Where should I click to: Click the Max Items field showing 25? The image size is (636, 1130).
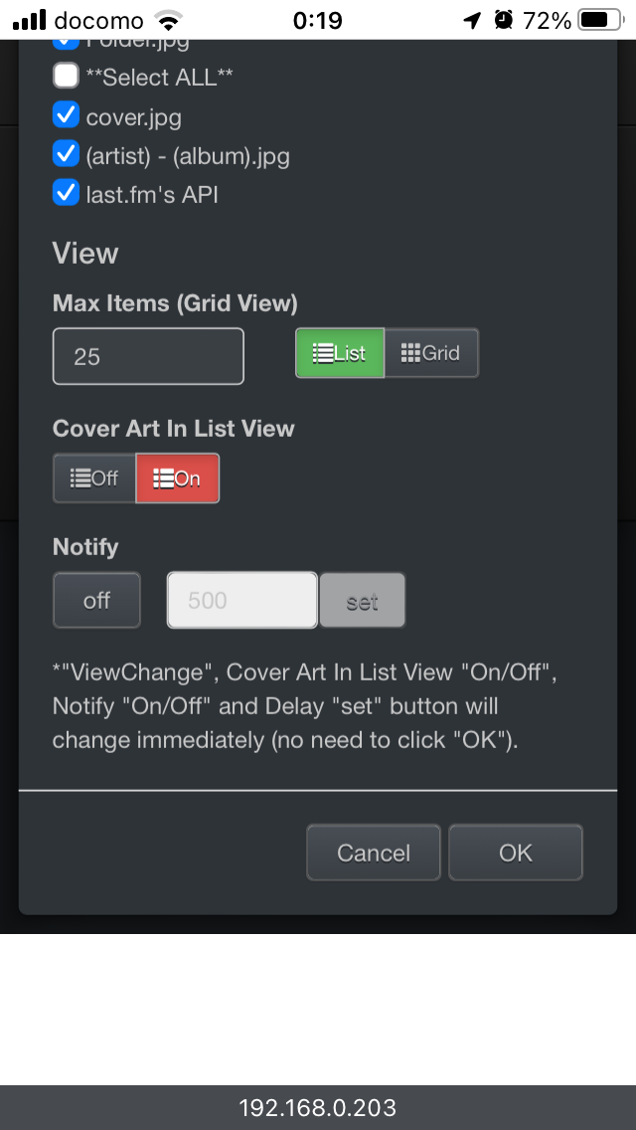pyautogui.click(x=148, y=356)
